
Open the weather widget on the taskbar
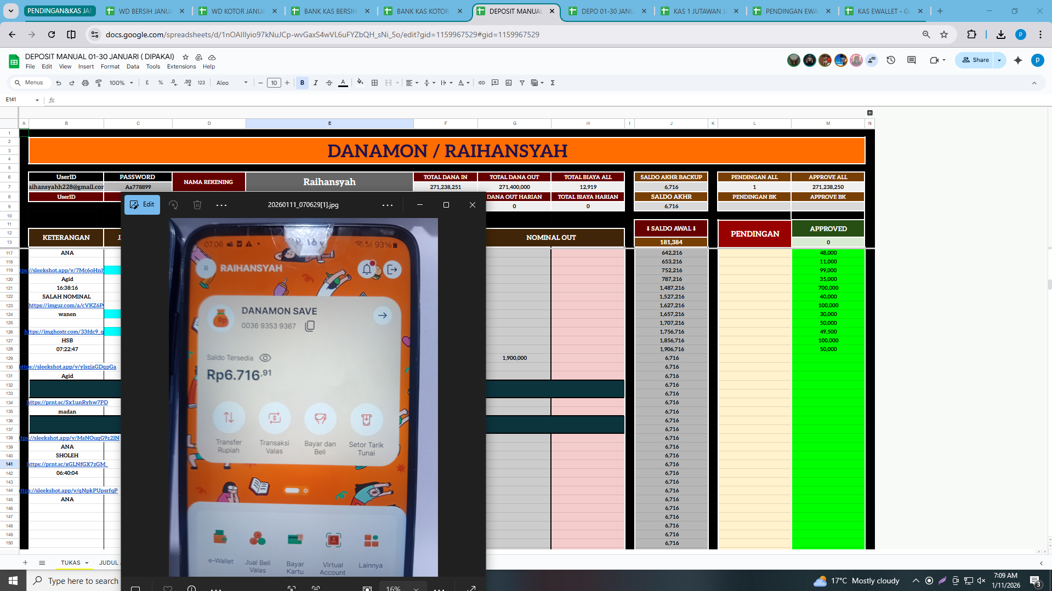(856, 581)
